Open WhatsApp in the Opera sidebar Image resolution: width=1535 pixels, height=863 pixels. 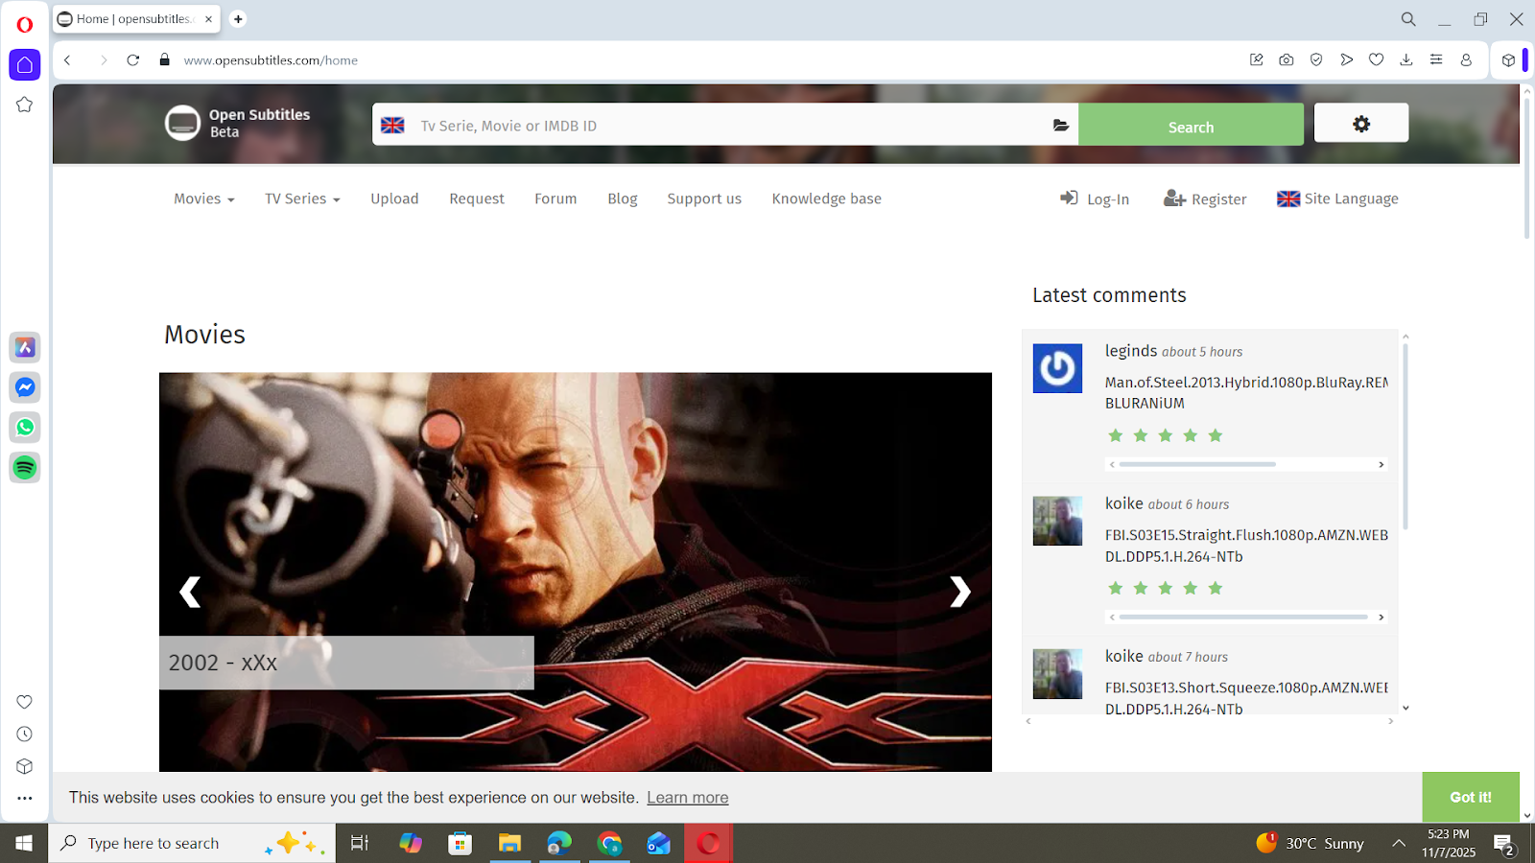25,428
